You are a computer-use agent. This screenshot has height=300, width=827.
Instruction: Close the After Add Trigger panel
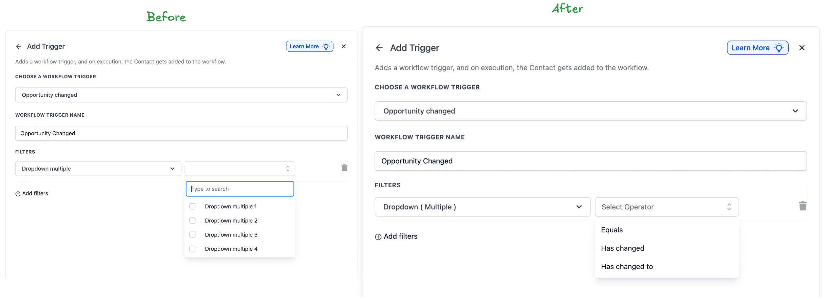tap(802, 48)
